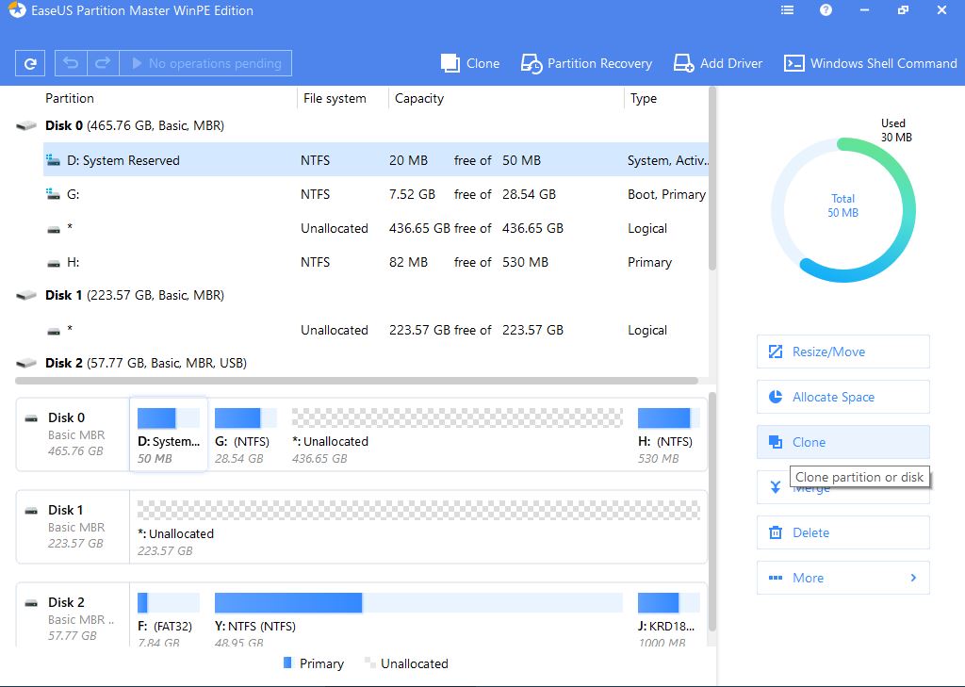This screenshot has height=687, width=965.
Task: Open Partition Recovery
Action: 586,63
